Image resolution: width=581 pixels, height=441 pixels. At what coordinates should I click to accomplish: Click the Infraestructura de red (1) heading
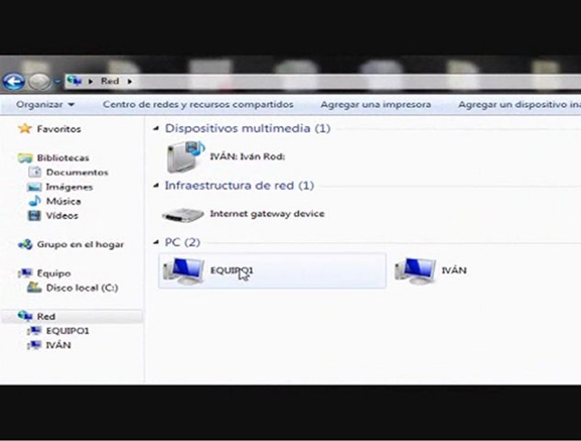point(239,186)
